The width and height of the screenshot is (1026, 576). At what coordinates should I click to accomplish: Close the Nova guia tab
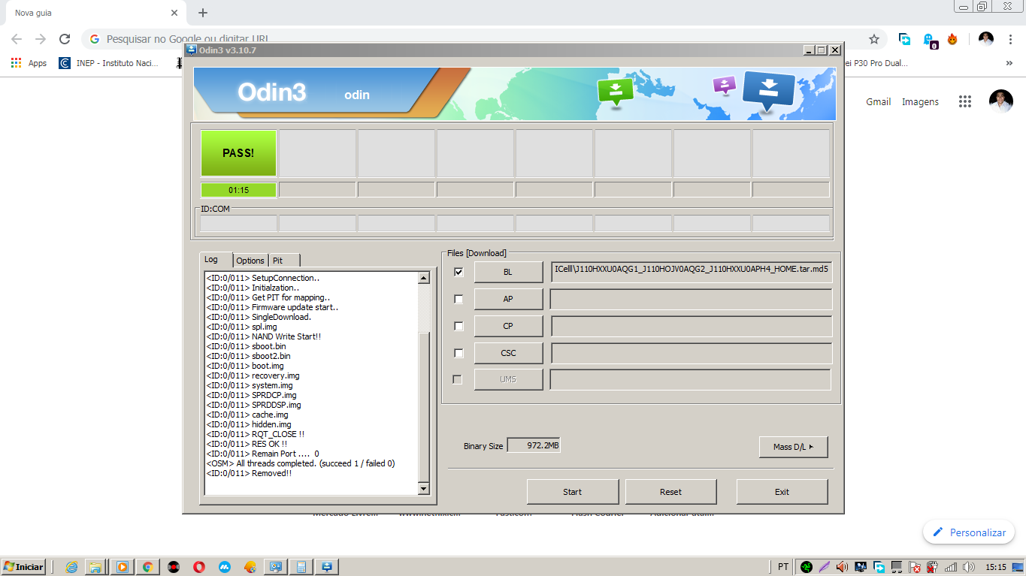click(174, 13)
